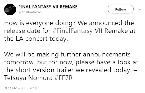Click the @finalfantasyvii handle
Image resolution: width=145 pixels, height=93 pixels.
coord(31,12)
